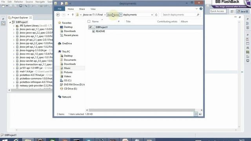Expand JRE System Library node
The image size is (251, 141).
click(14, 26)
